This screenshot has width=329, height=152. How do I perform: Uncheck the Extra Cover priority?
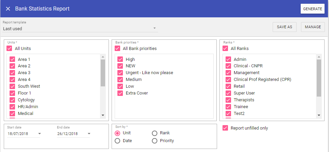[x=120, y=93]
